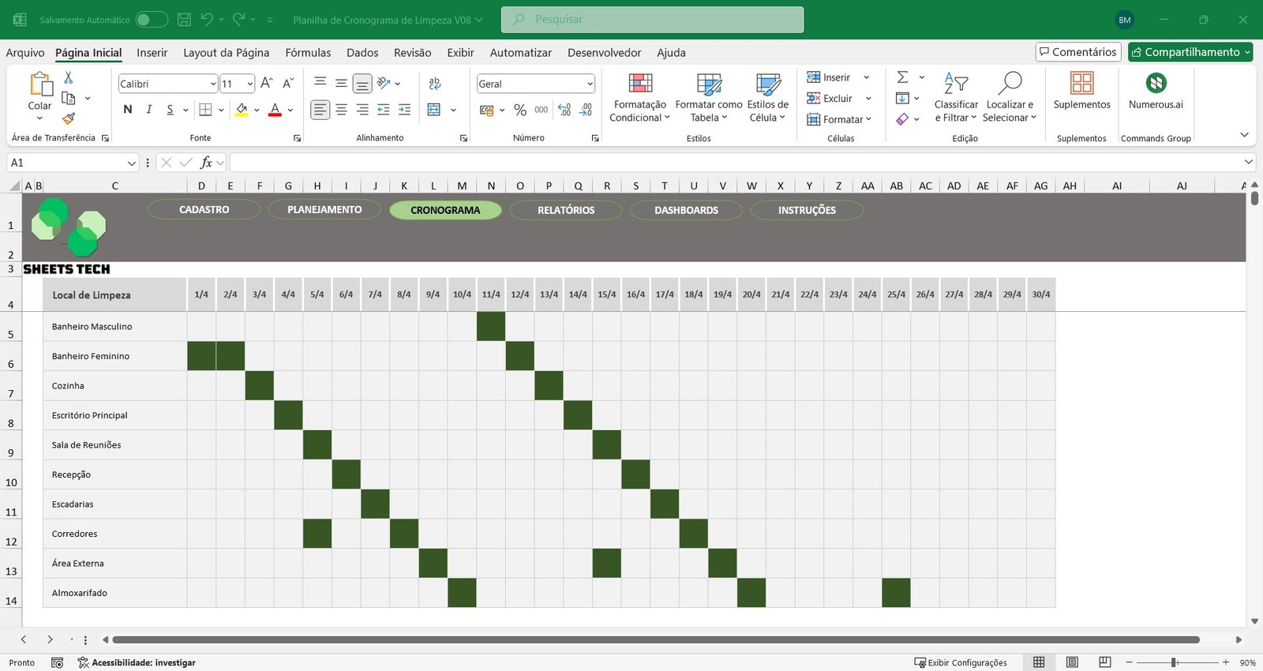Click the INSTRUÇÕES navigation button
Image resolution: width=1263 pixels, height=671 pixels.
[x=807, y=210]
